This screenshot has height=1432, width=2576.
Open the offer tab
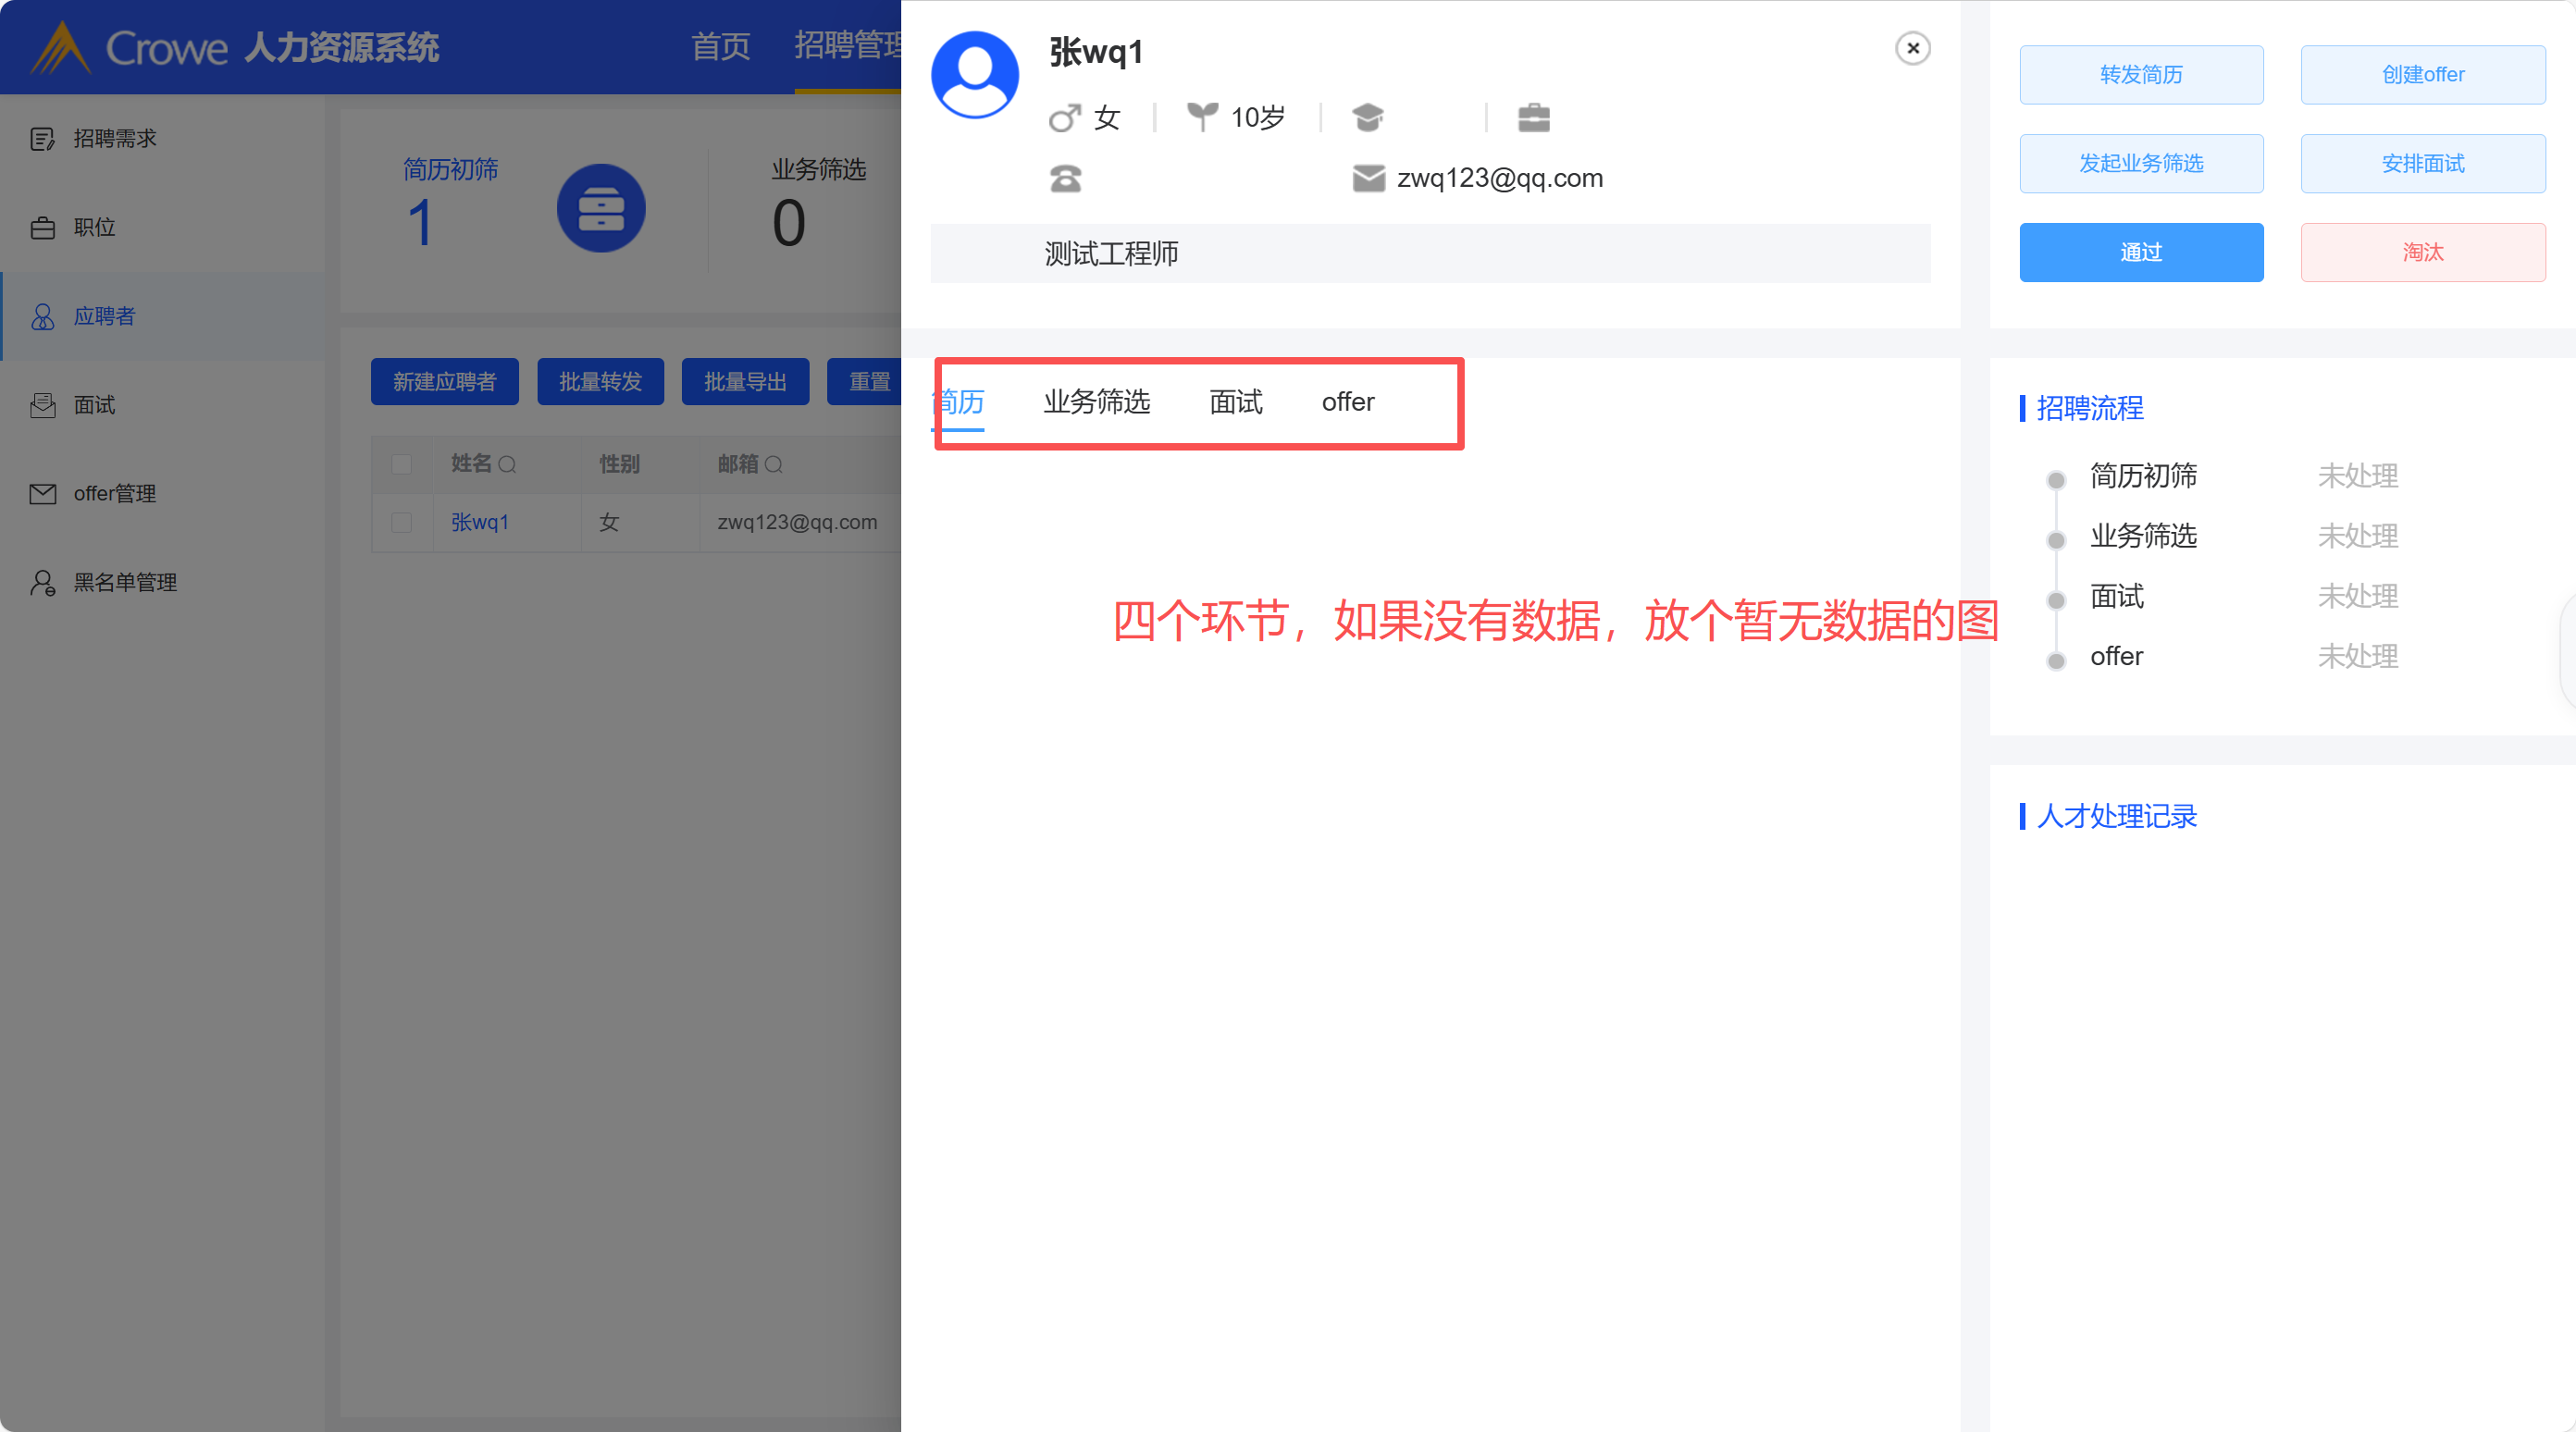(x=1347, y=402)
